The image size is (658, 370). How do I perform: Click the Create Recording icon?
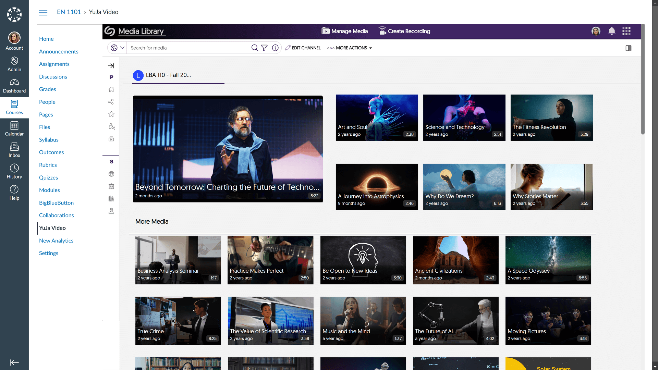[382, 30]
